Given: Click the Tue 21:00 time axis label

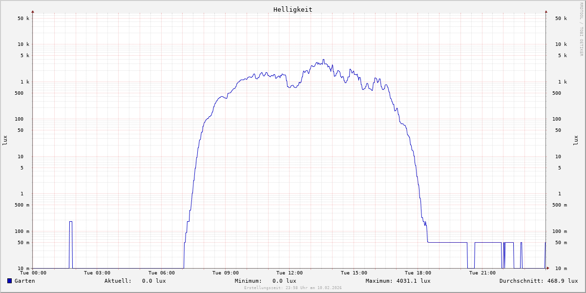Looking at the screenshot, I should pyautogui.click(x=482, y=273).
